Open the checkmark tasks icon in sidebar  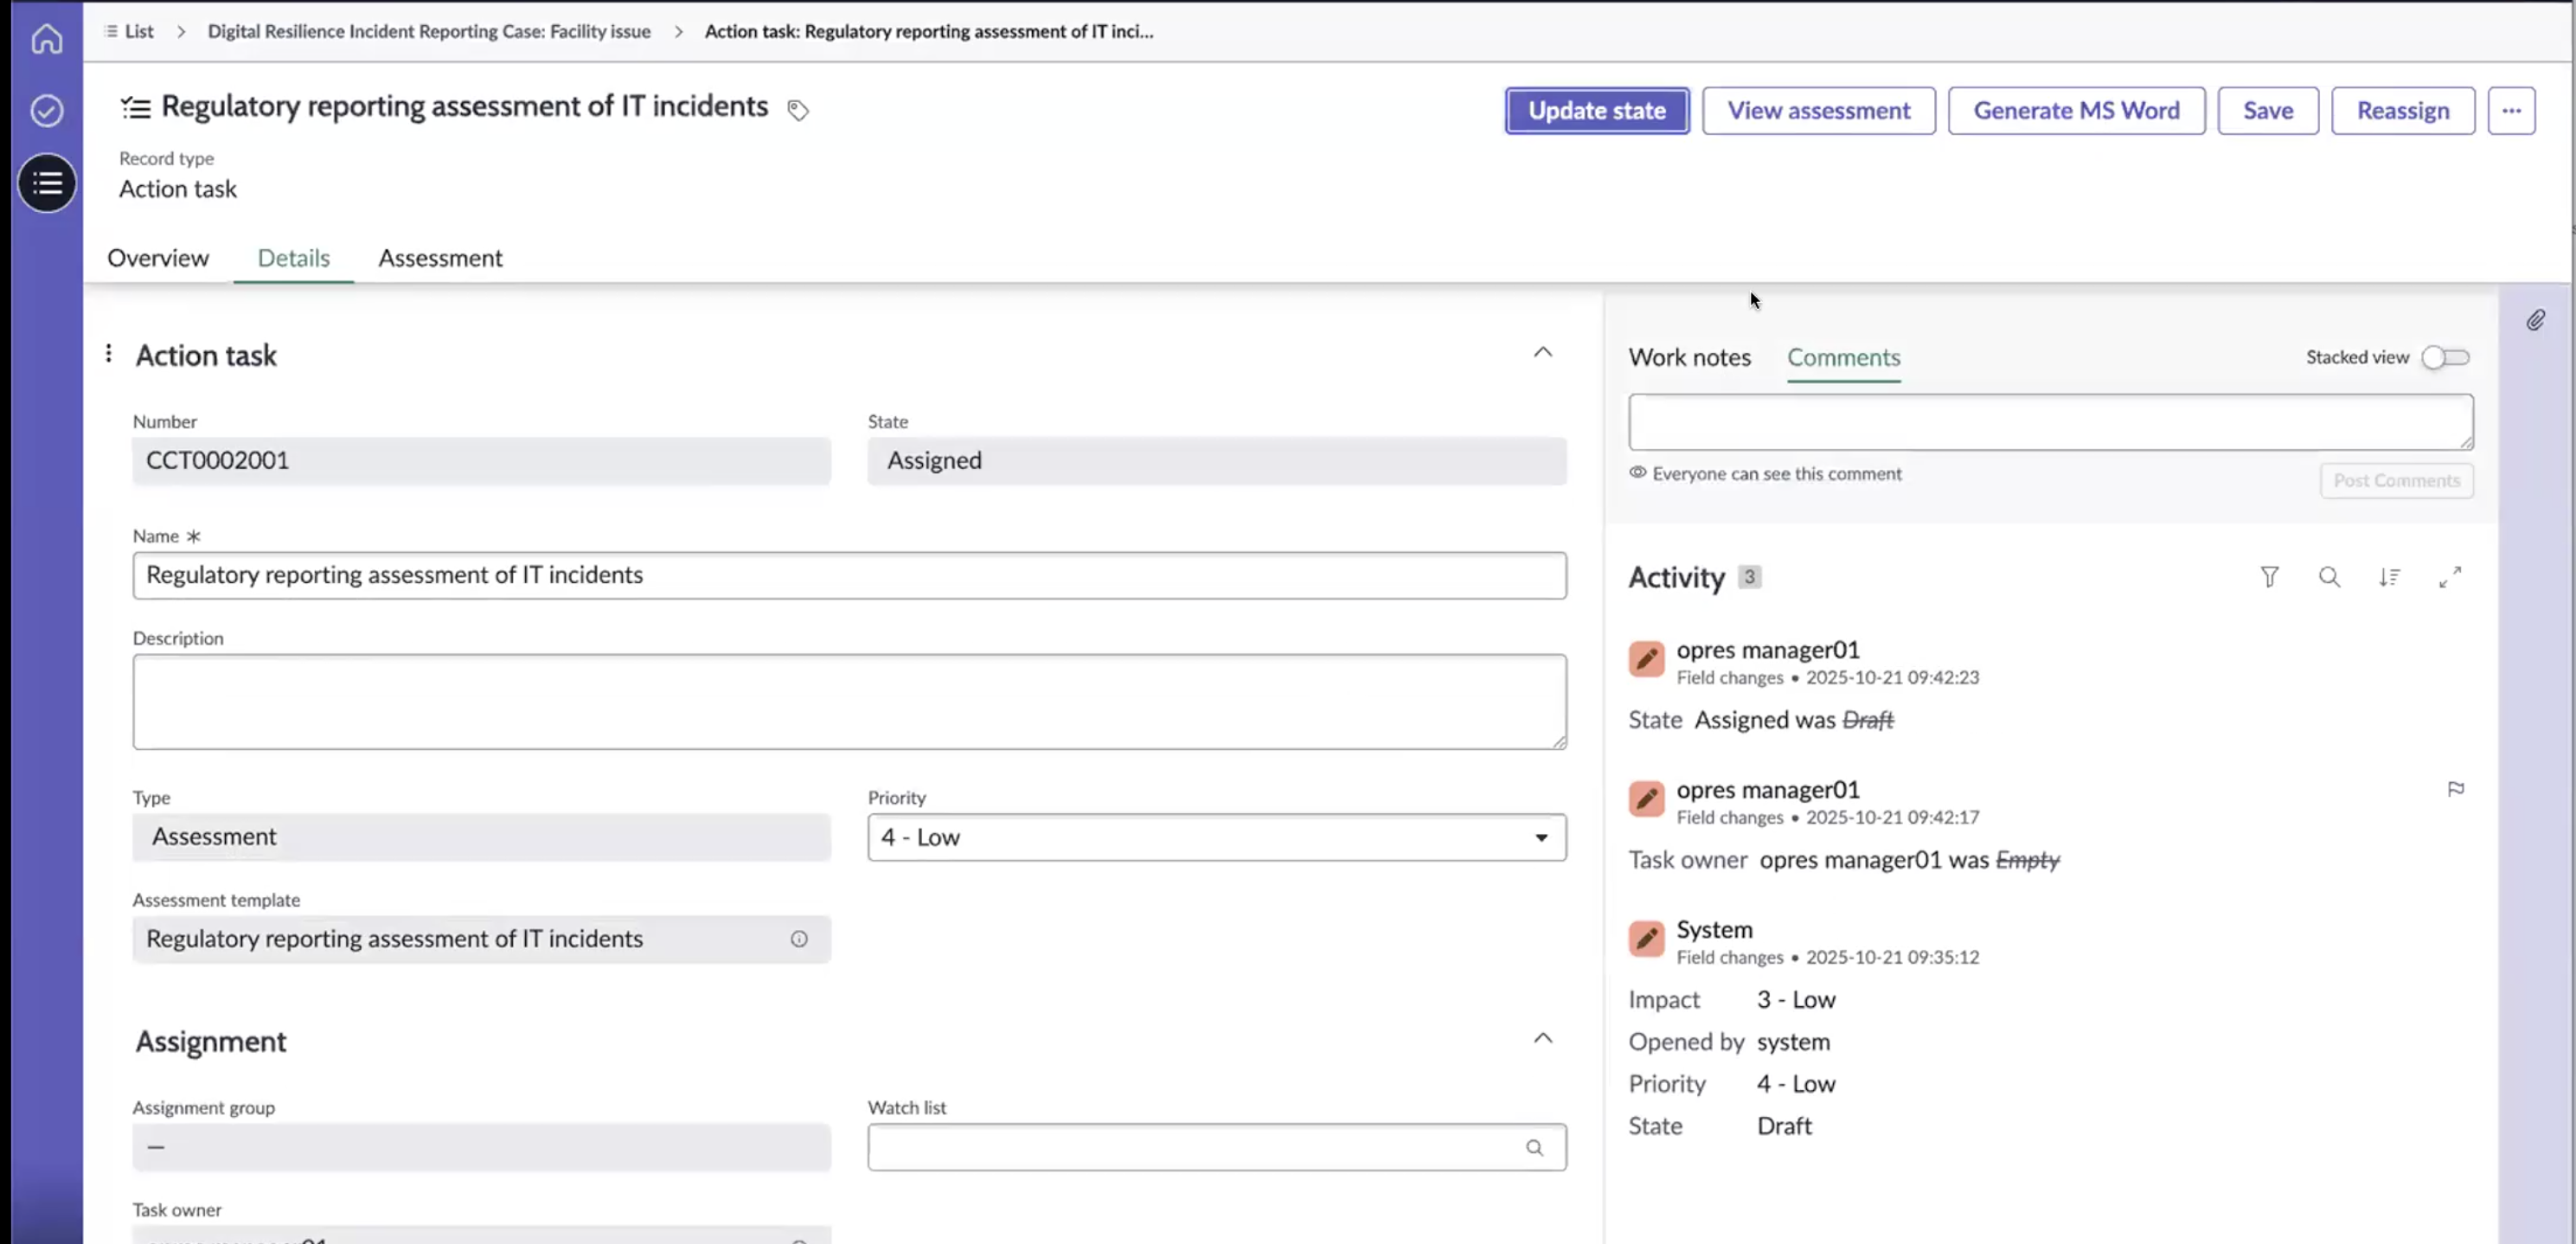pos(47,110)
